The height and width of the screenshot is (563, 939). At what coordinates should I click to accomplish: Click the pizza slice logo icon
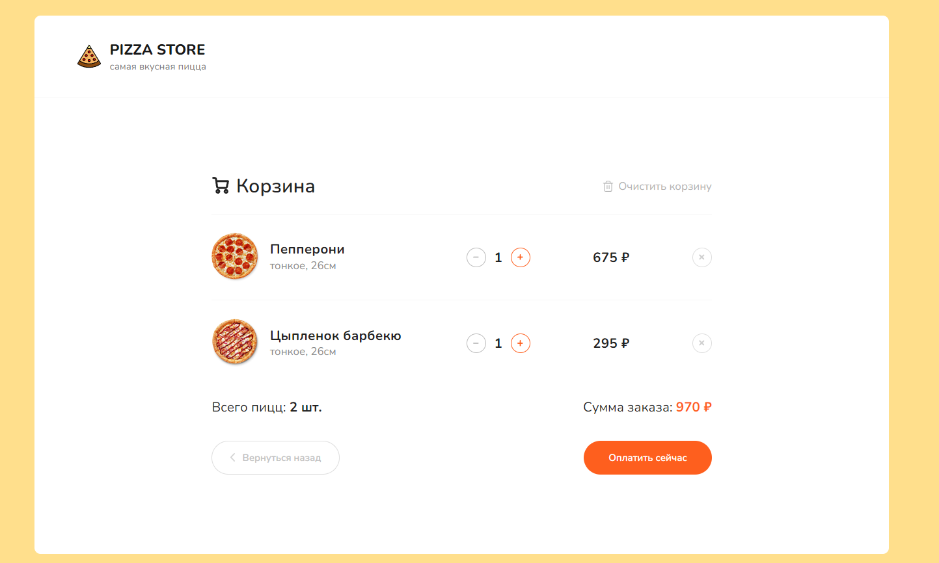[89, 57]
